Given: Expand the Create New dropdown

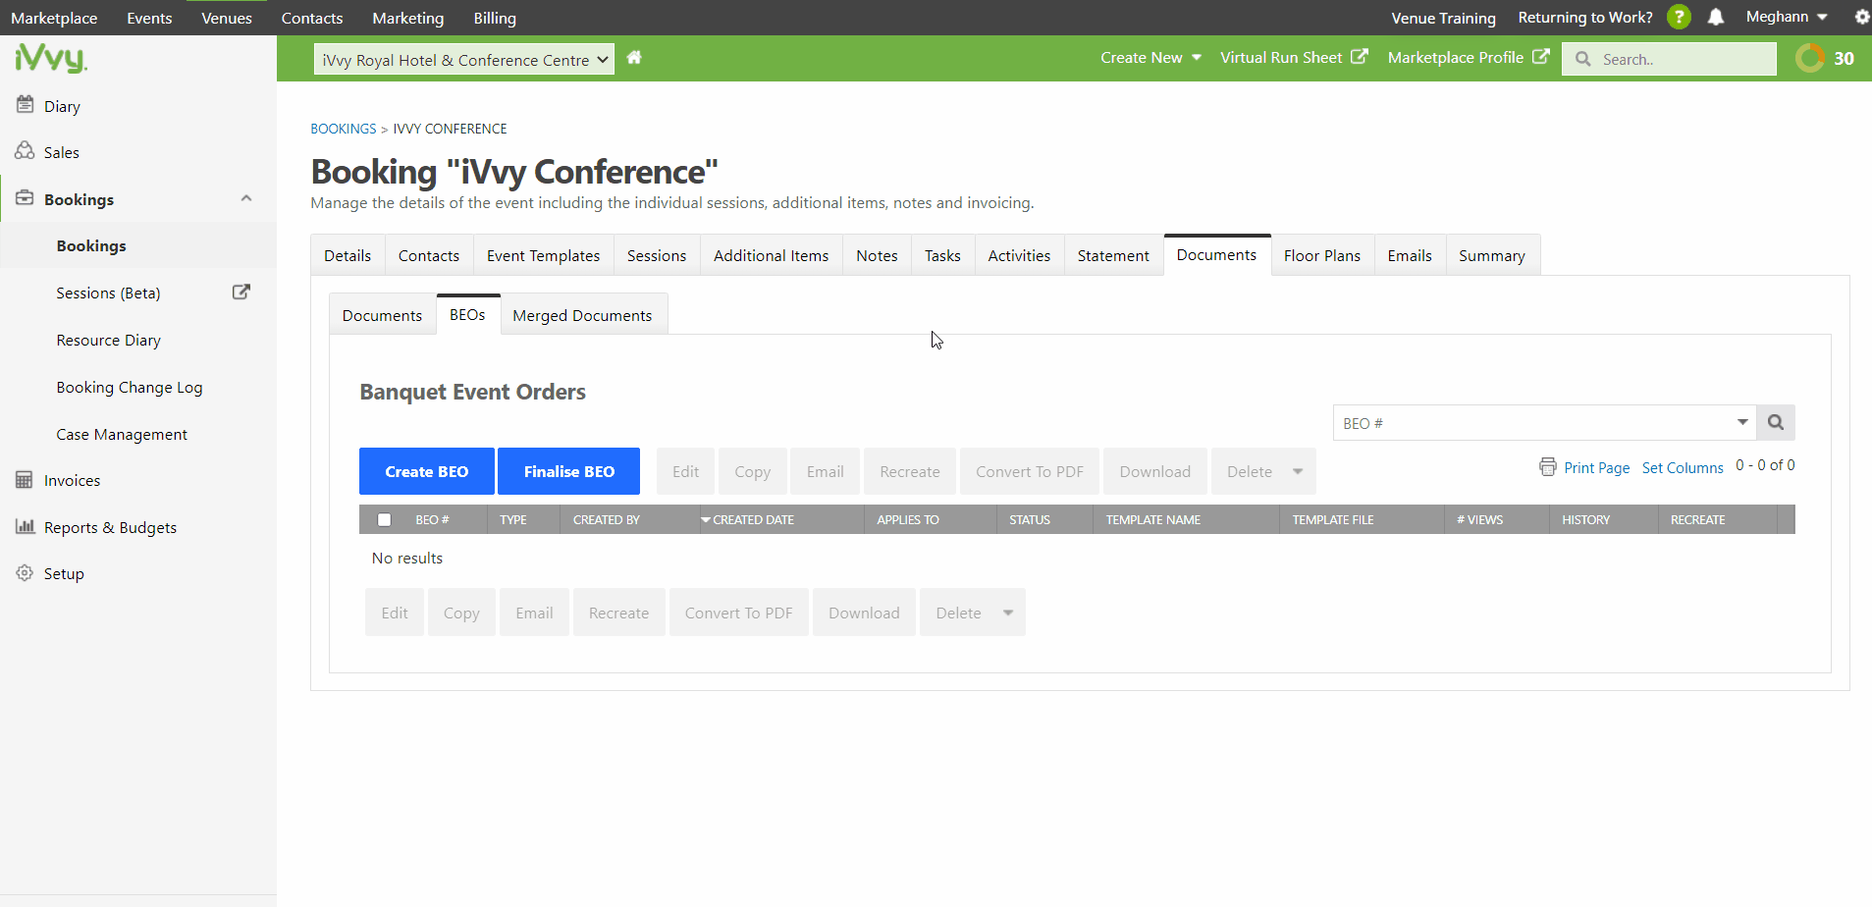Looking at the screenshot, I should (1150, 57).
